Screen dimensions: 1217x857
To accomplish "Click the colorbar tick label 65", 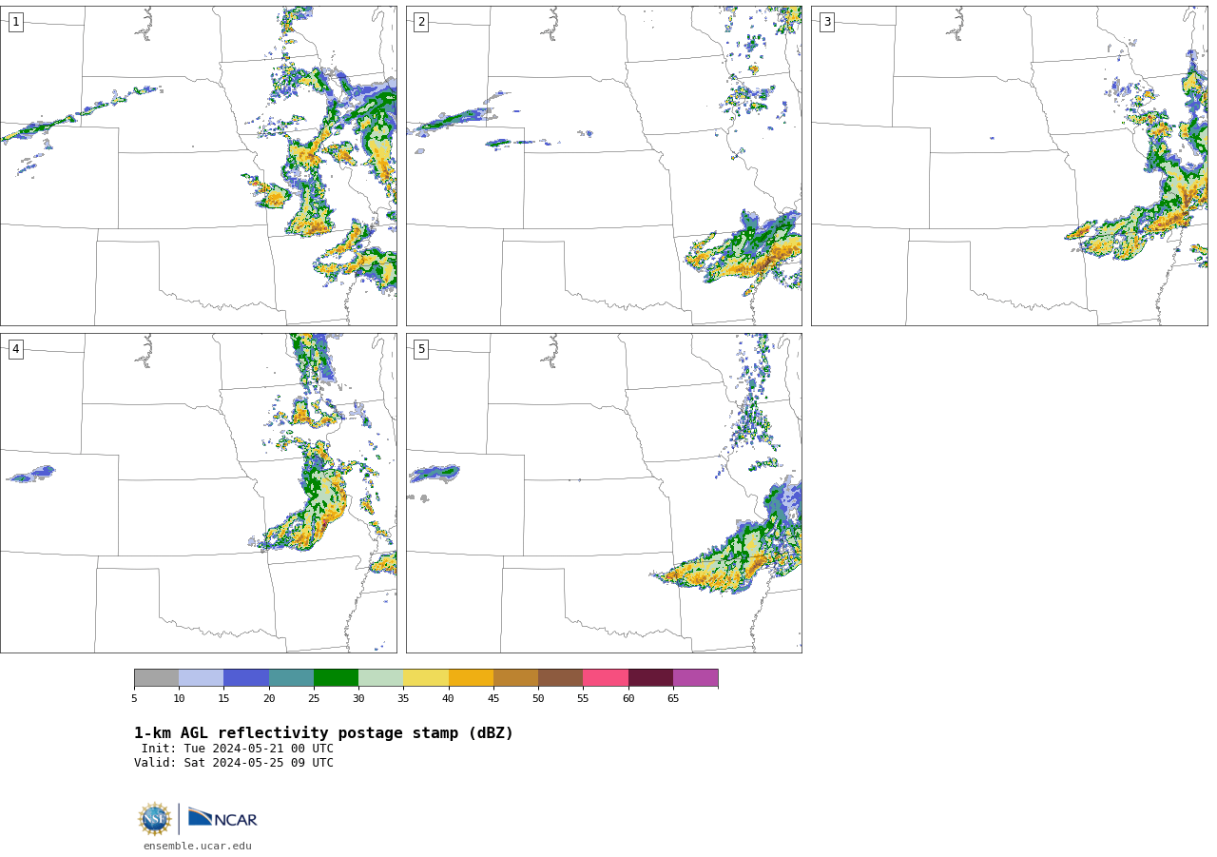I will coord(673,699).
